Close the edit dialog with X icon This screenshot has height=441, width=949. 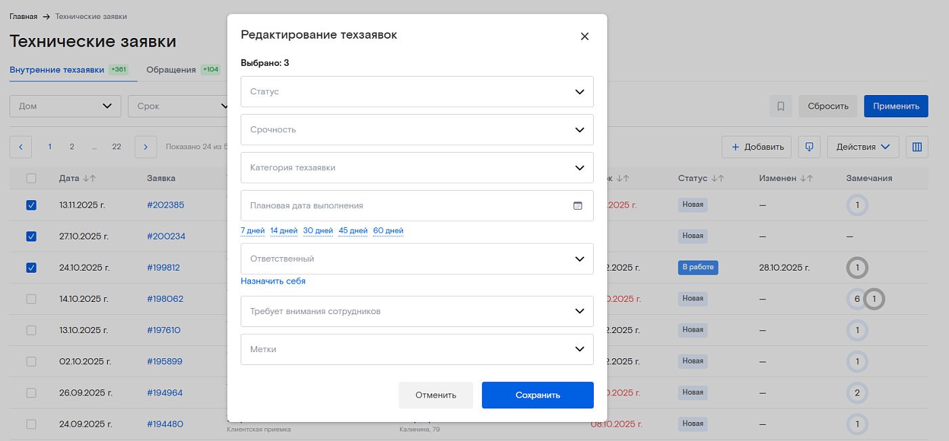(x=584, y=37)
